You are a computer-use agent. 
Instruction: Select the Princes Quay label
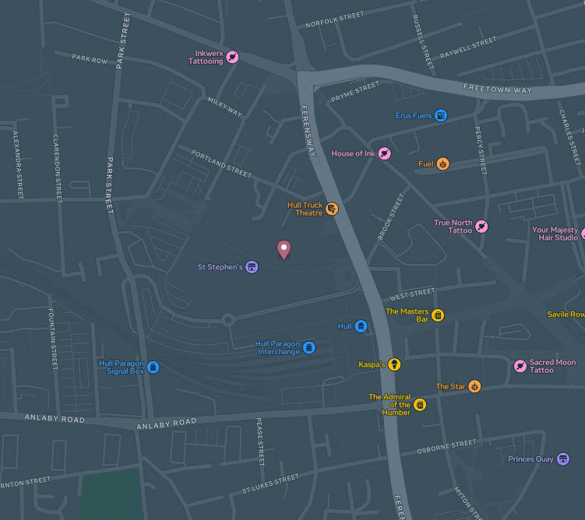point(530,459)
